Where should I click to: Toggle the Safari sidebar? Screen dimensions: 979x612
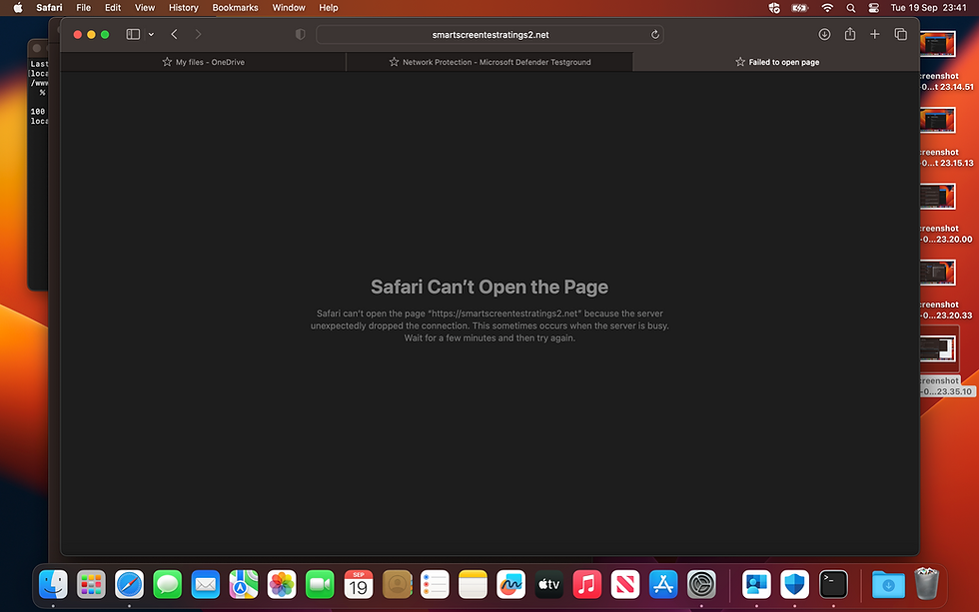pos(133,34)
